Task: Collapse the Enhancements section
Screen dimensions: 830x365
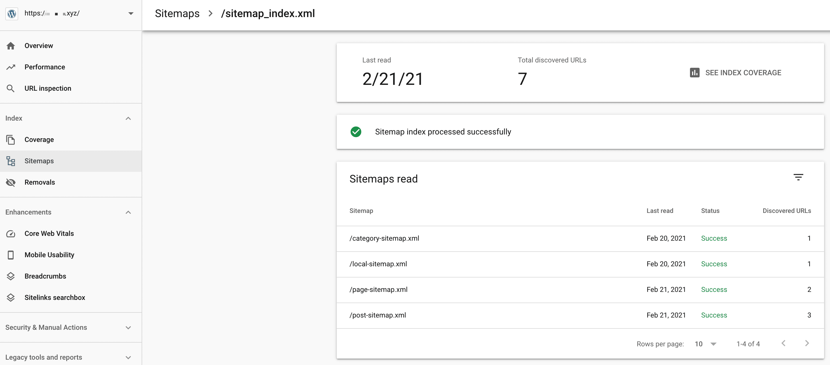Action: coord(128,212)
